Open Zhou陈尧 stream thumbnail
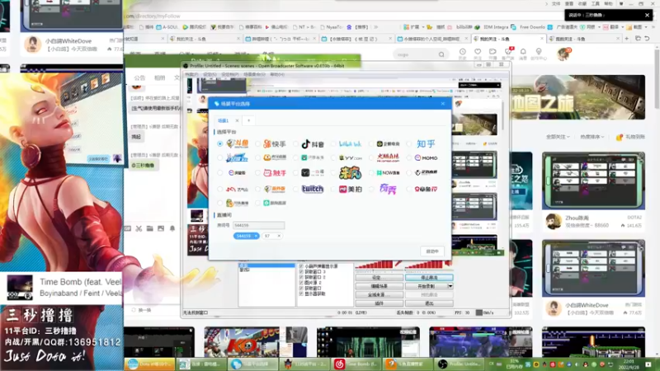Image resolution: width=660 pixels, height=371 pixels. pos(593,181)
